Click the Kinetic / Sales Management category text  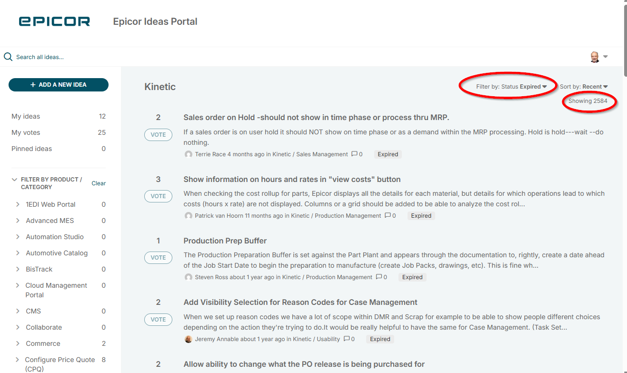pyautogui.click(x=310, y=154)
